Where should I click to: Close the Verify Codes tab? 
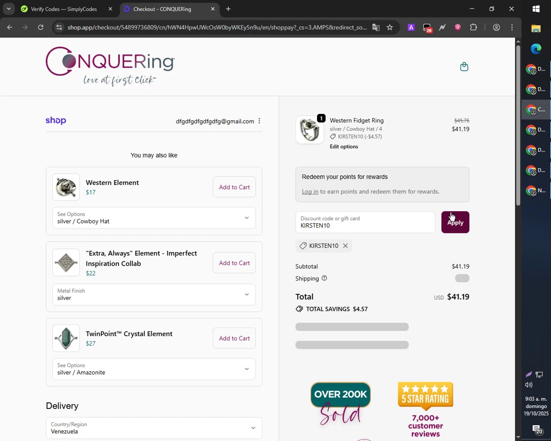pos(110,9)
